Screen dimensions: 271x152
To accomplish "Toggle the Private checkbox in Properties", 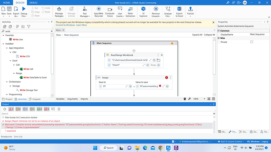I will 252,42.
